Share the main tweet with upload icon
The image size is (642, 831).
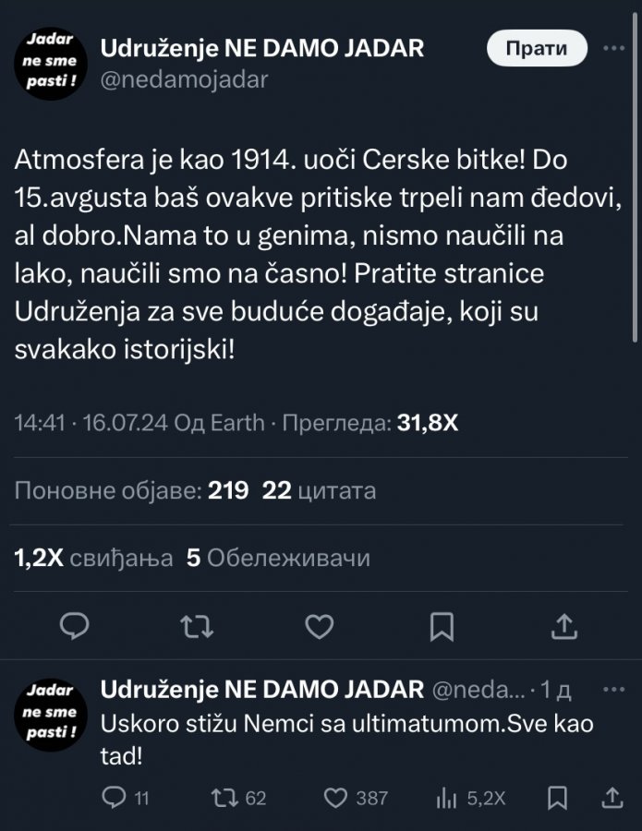tap(563, 628)
